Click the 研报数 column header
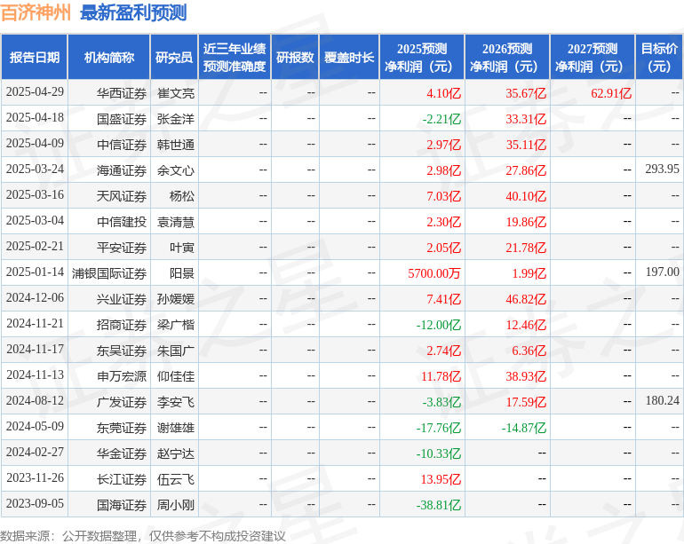 tap(295, 57)
